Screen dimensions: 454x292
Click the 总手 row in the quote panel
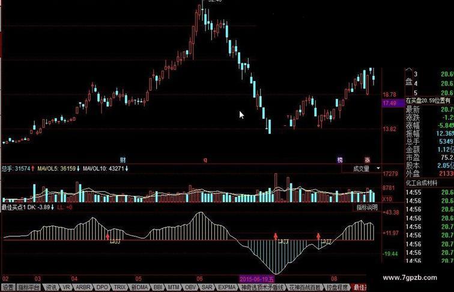coord(429,142)
